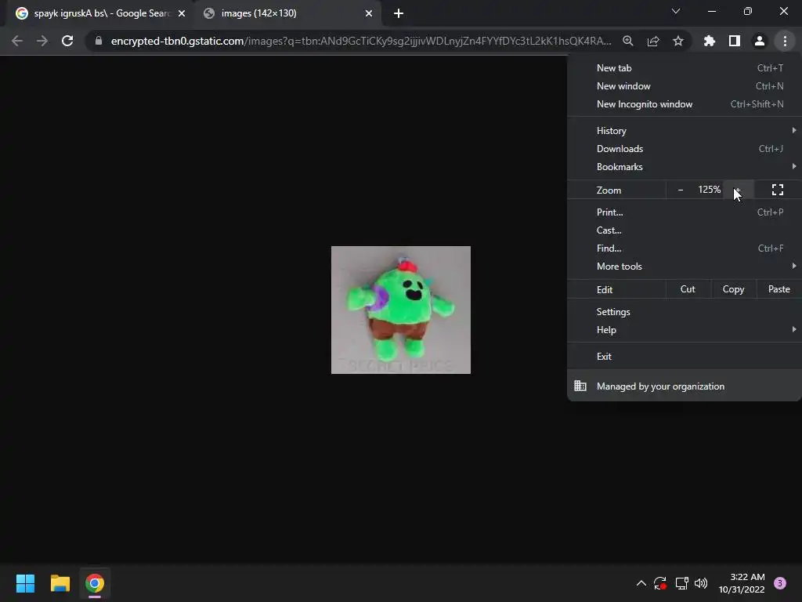Viewport: 802px width, 602px height.
Task: Choose New tab from the menu
Action: point(685,68)
